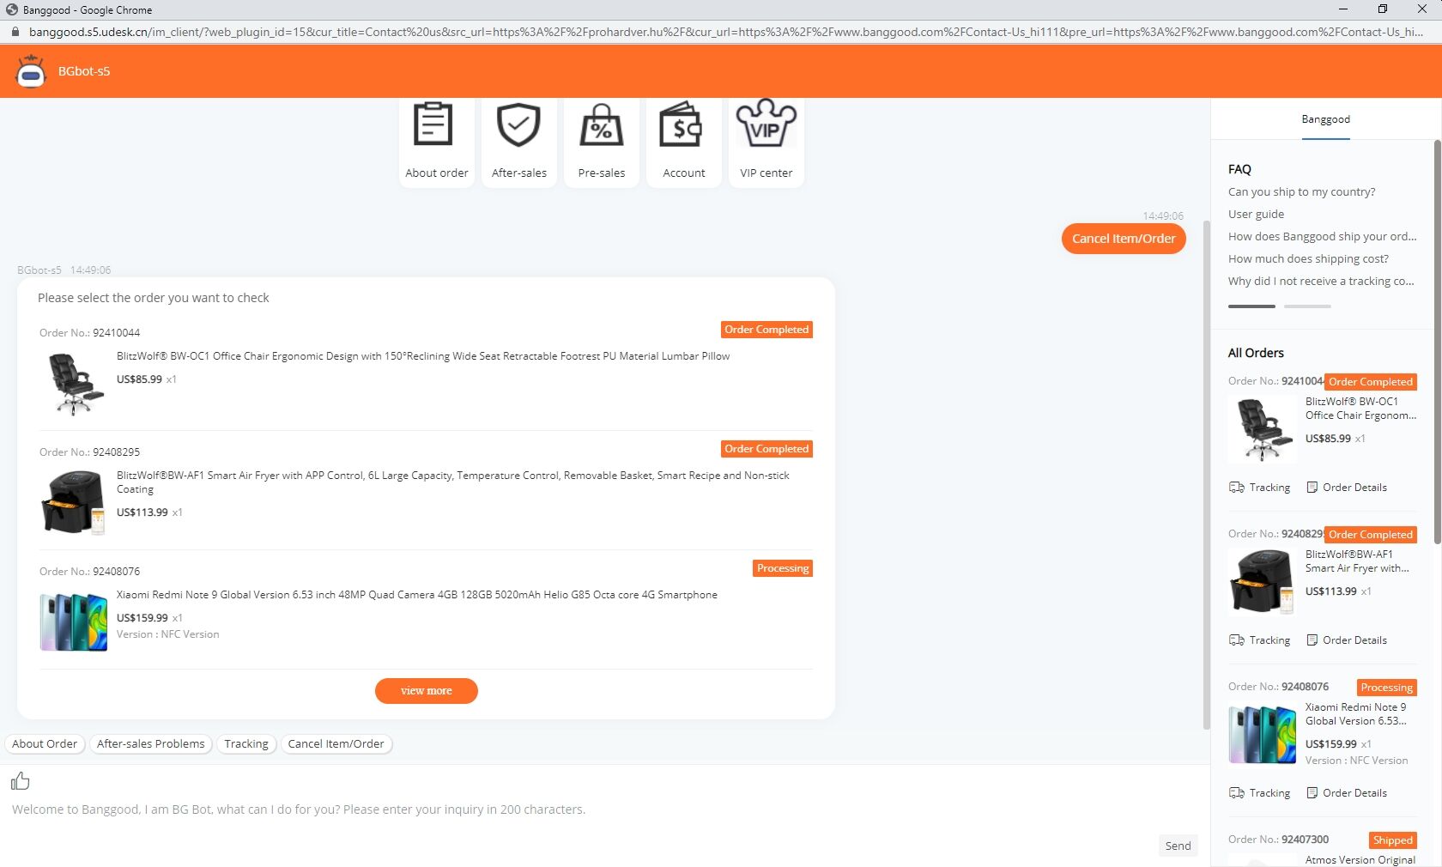Select the Xiaomi Redmi Note 9 title in chat
1442x867 pixels.
point(417,595)
